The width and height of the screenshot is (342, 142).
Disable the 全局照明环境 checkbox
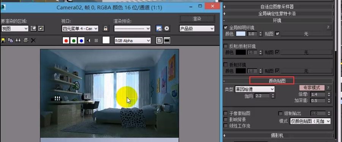click(x=226, y=28)
